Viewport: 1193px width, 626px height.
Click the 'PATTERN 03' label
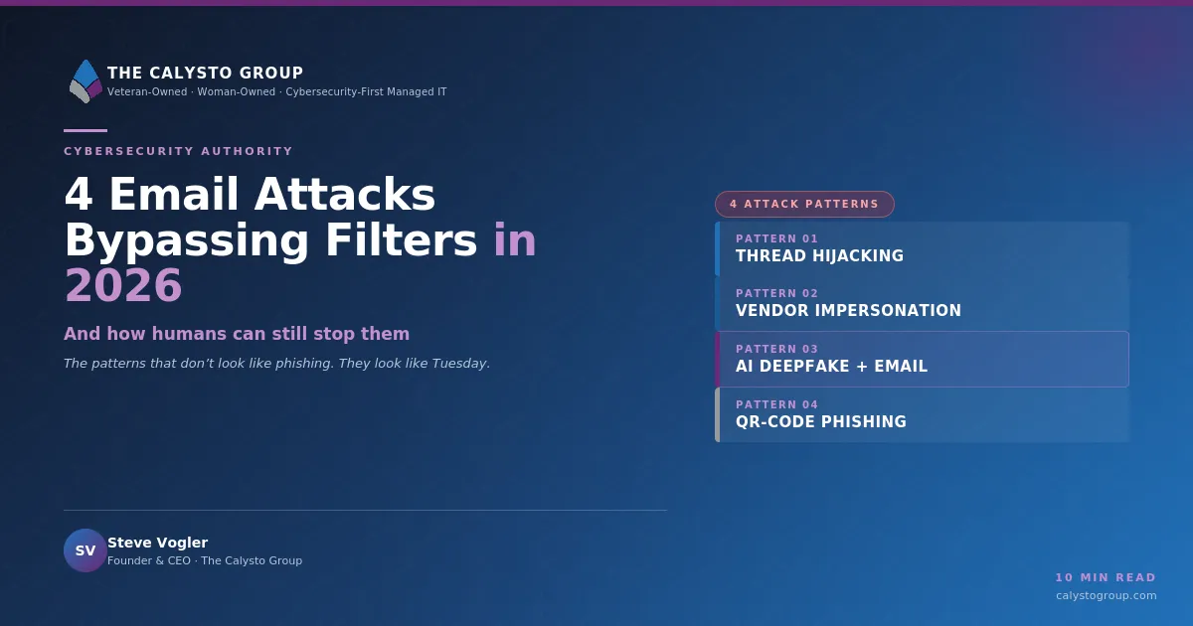coord(777,349)
